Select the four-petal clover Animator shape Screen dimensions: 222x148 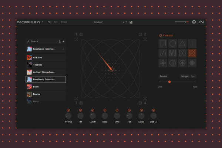(163, 63)
